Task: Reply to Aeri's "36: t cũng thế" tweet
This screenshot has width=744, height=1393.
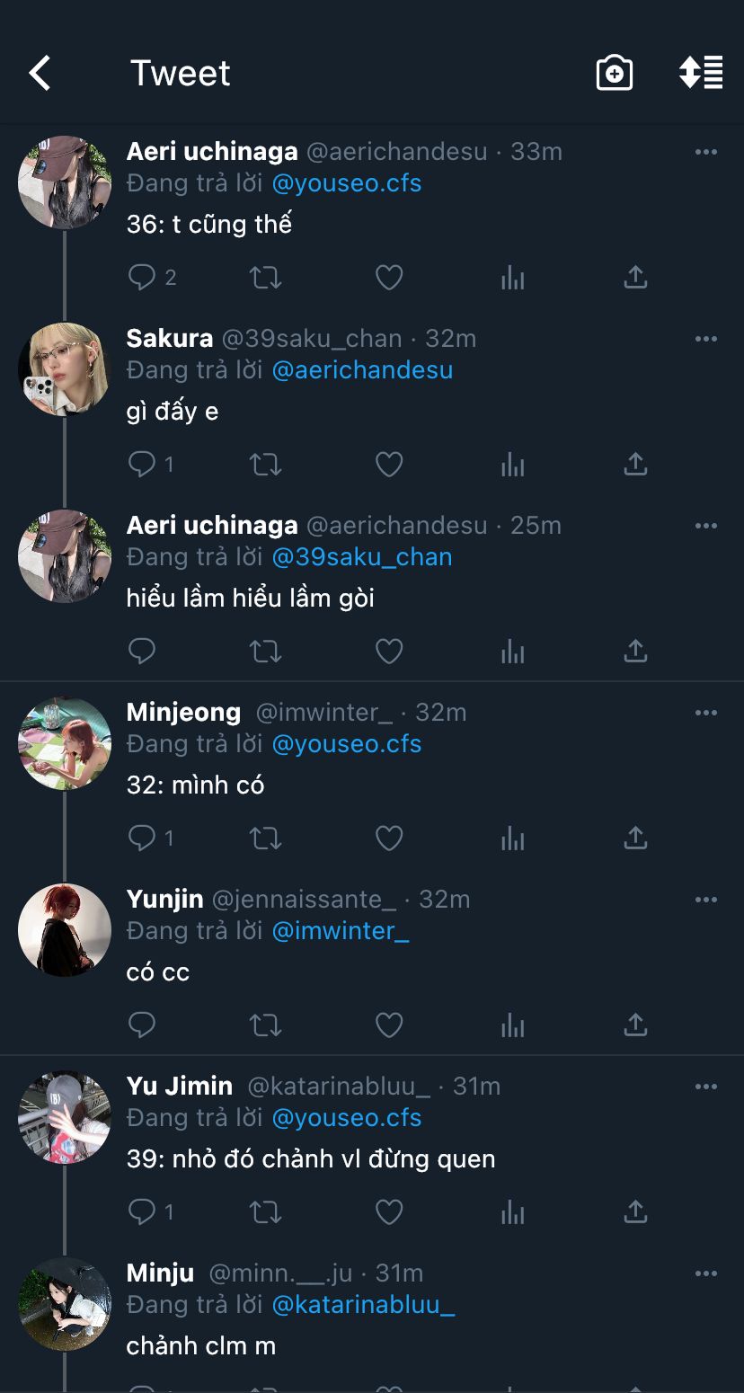Action: tap(142, 277)
